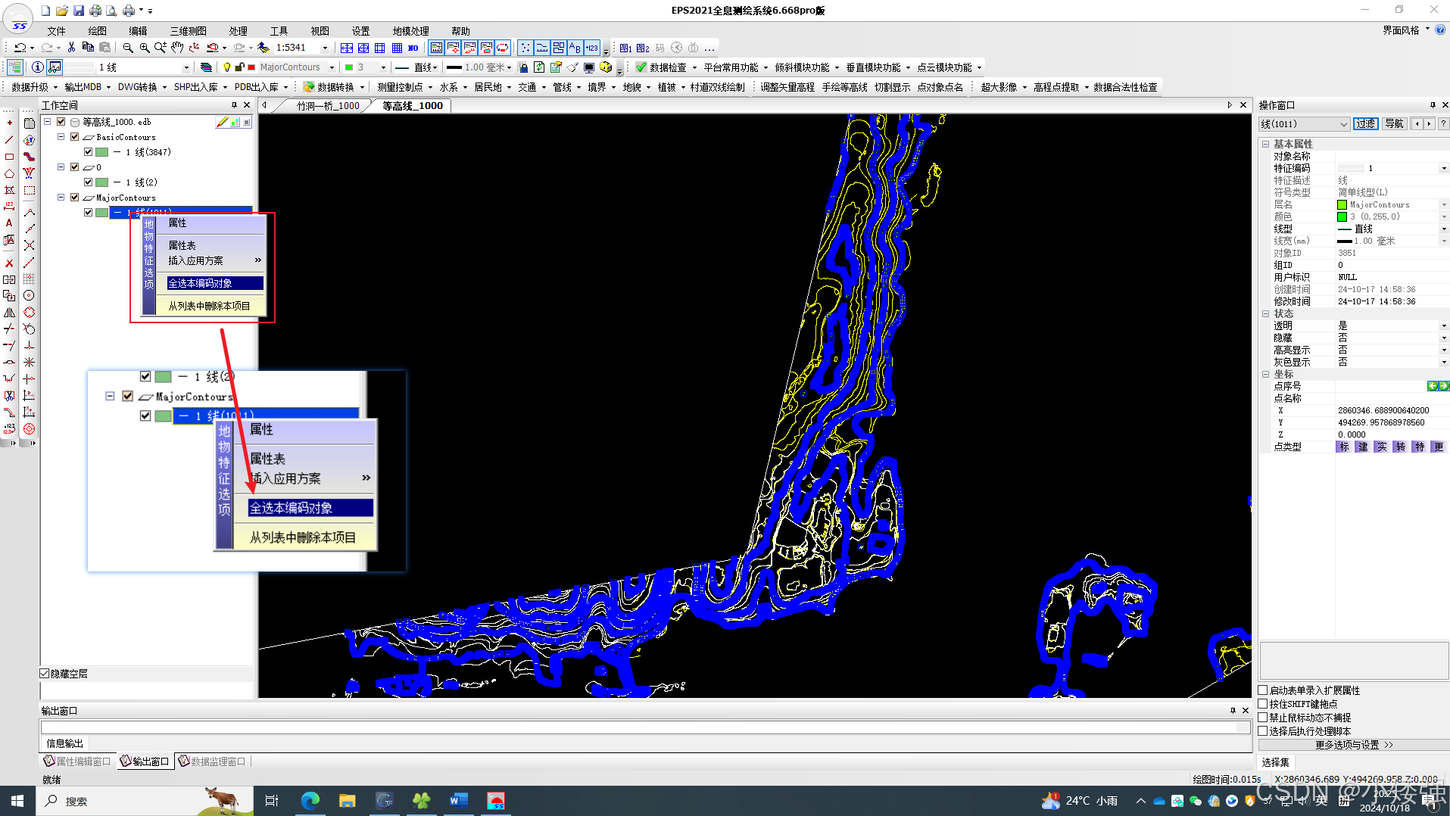Open print preview
Screen dimensions: 1450x816
coord(111,11)
